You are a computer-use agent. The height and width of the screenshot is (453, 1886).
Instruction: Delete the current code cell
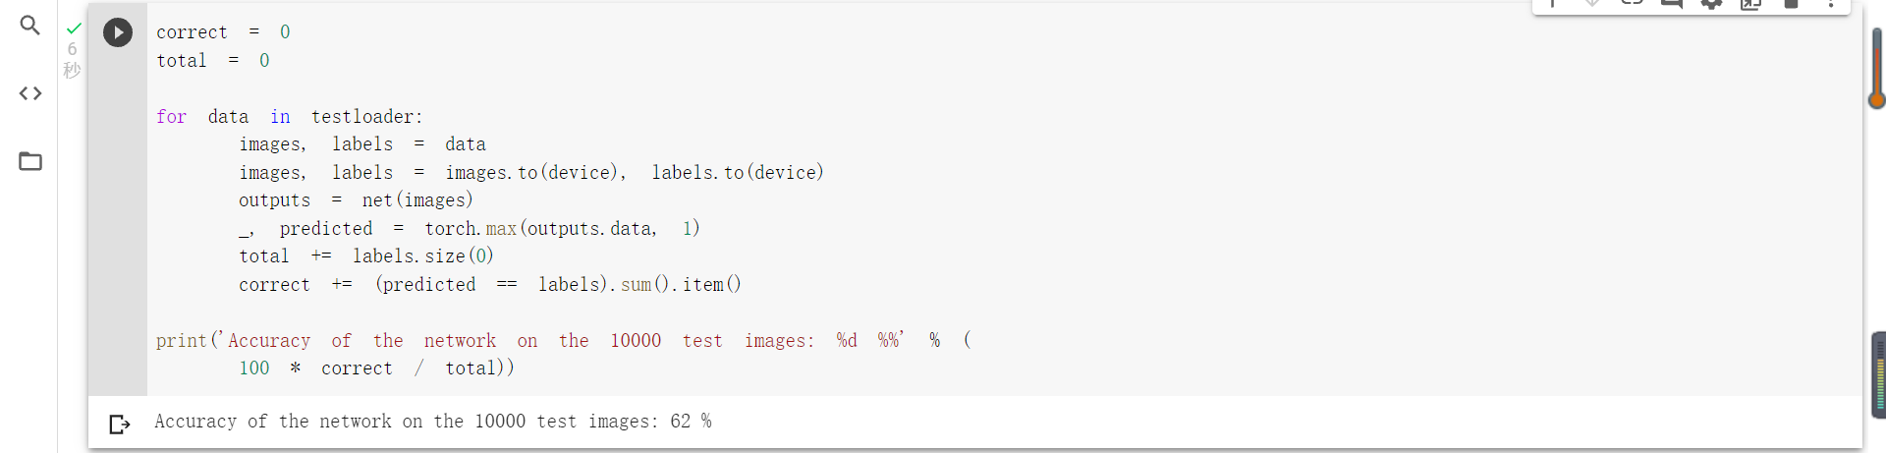point(1791,4)
